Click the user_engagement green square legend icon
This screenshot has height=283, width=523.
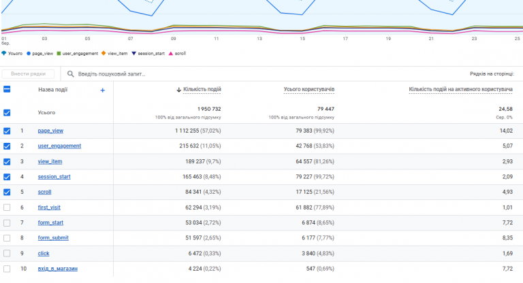pos(59,53)
